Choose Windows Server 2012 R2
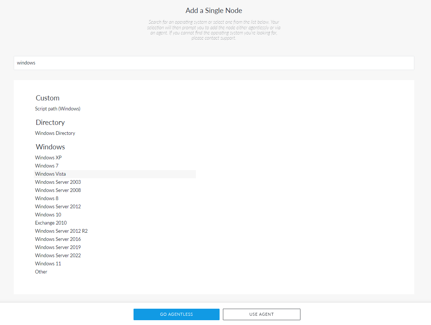 tap(61, 231)
